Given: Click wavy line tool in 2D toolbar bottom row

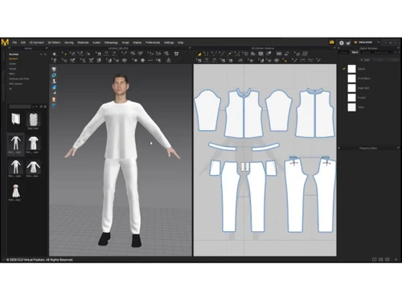Looking at the screenshot, I should (310, 60).
